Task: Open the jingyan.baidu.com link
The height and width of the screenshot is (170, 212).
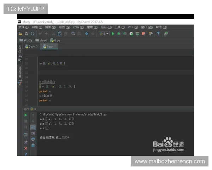Action: coord(168,150)
